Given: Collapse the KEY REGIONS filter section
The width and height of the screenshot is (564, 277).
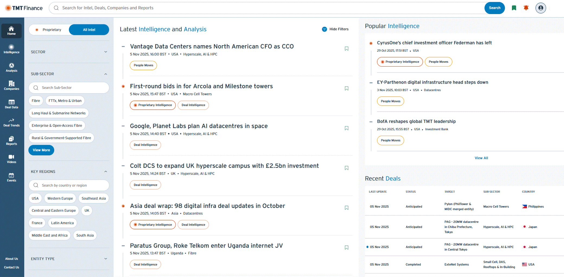Looking at the screenshot, I should pos(106,172).
